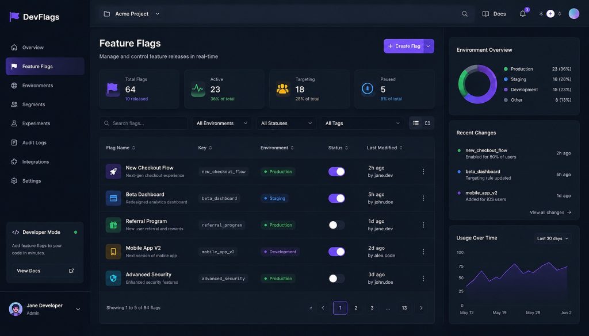The width and height of the screenshot is (589, 336).
Task: Open the All Statuses filter
Action: click(286, 123)
